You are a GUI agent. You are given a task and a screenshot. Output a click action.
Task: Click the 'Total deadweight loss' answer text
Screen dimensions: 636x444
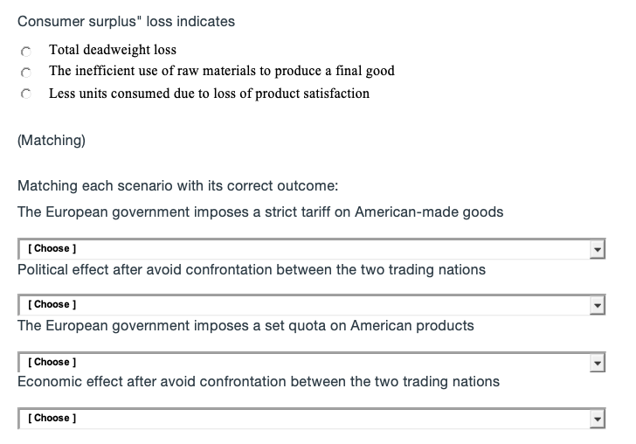coord(113,50)
